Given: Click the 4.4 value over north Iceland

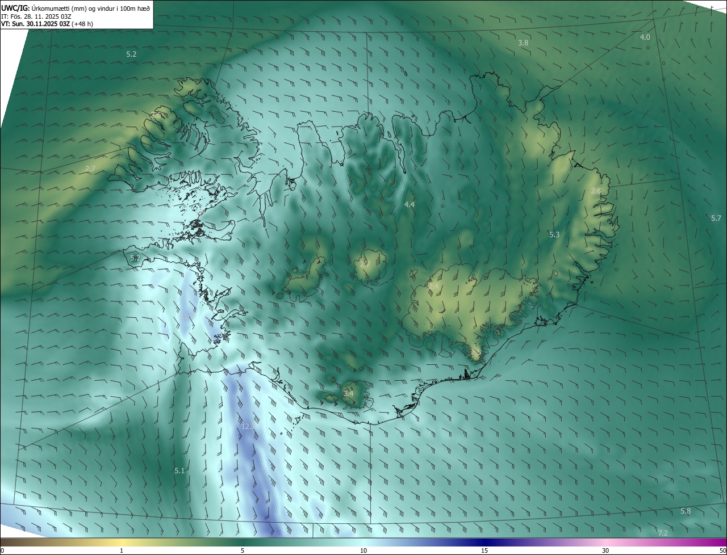Looking at the screenshot, I should [409, 204].
